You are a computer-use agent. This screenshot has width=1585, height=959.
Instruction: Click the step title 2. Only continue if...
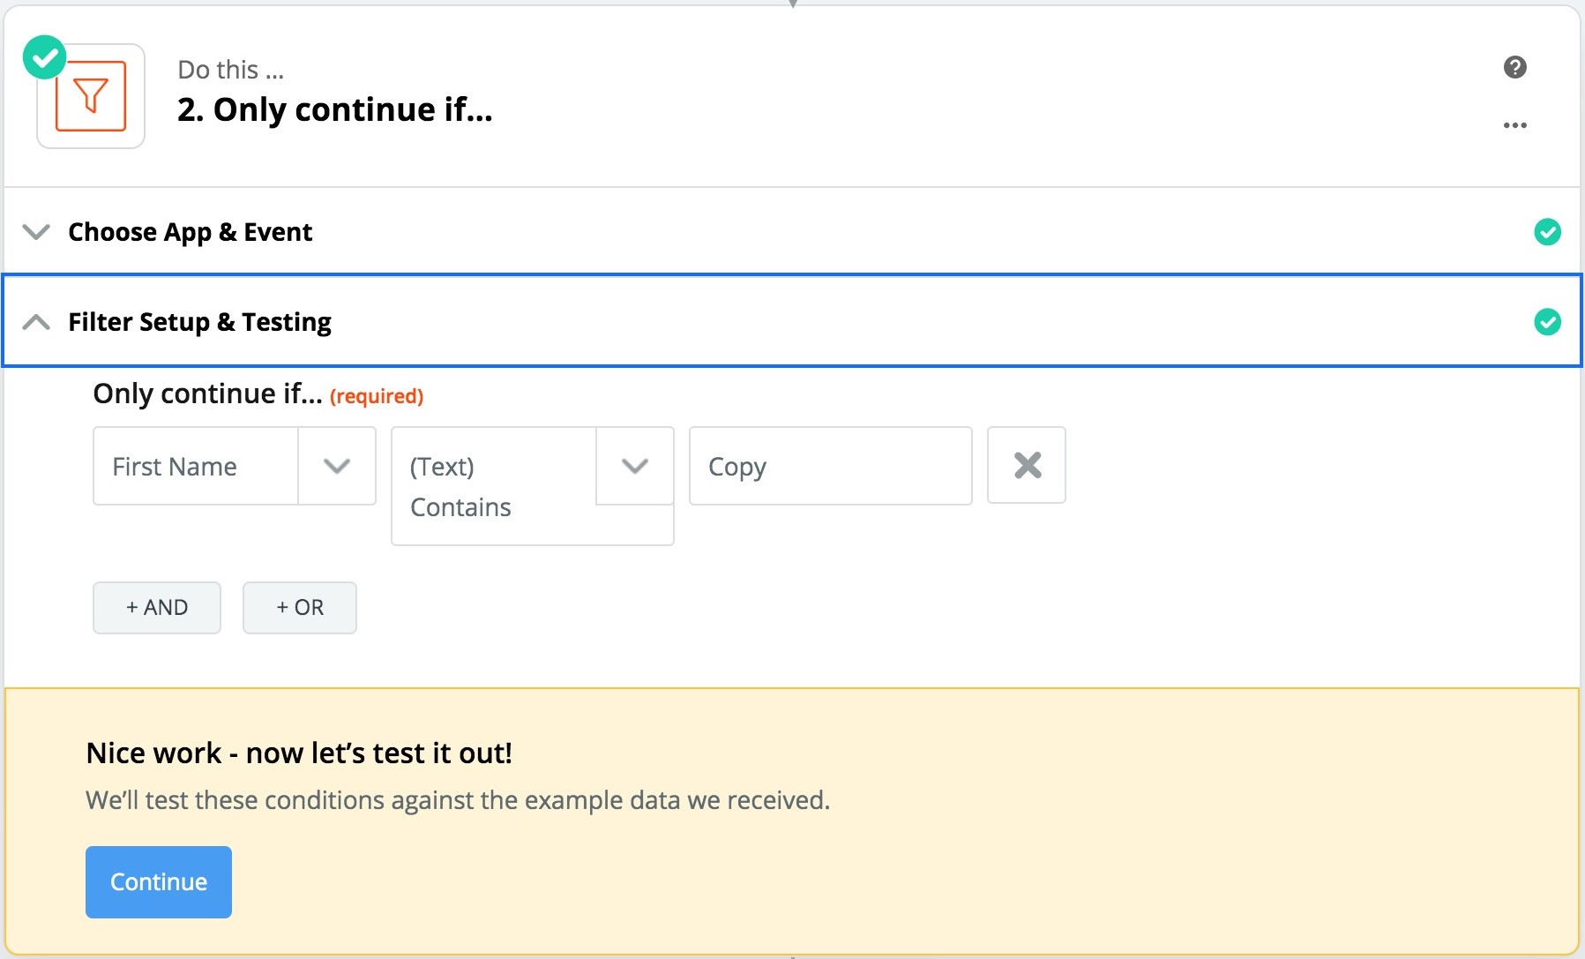334,109
